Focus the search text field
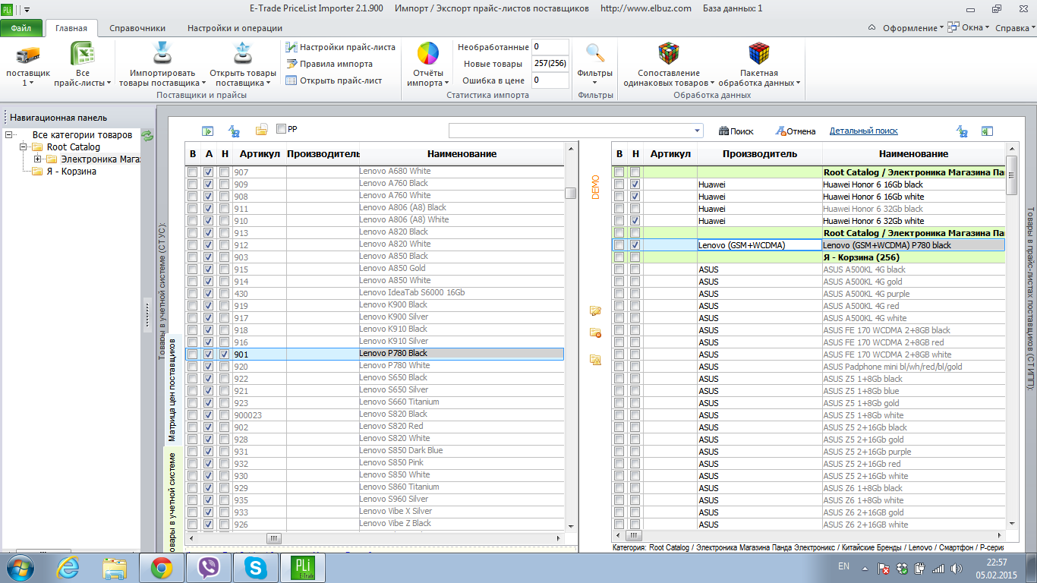Image resolution: width=1037 pixels, height=583 pixels. 570,130
